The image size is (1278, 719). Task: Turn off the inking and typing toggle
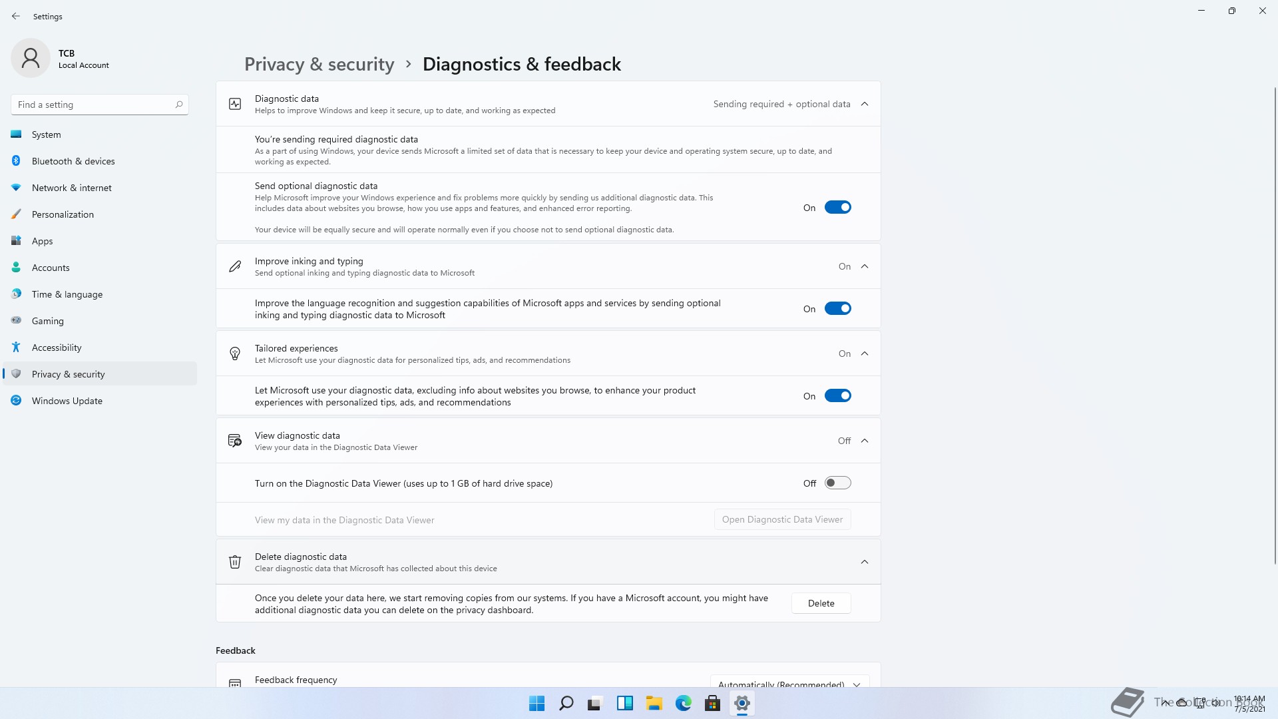coord(837,308)
